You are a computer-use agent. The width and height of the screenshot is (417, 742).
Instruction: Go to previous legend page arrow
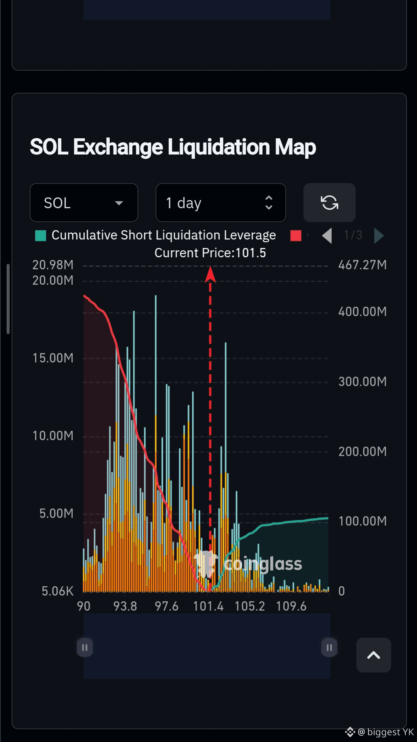(x=327, y=236)
